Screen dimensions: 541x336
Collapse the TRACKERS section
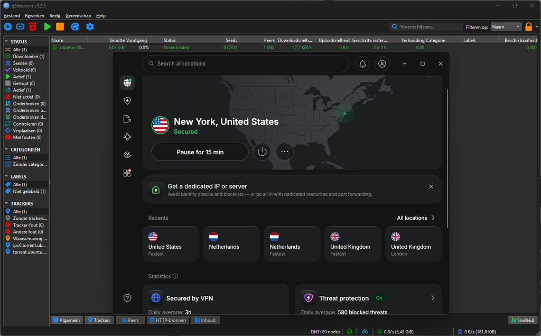pos(6,203)
